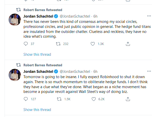Share the hedge fund titans tweet

[x=128, y=44]
